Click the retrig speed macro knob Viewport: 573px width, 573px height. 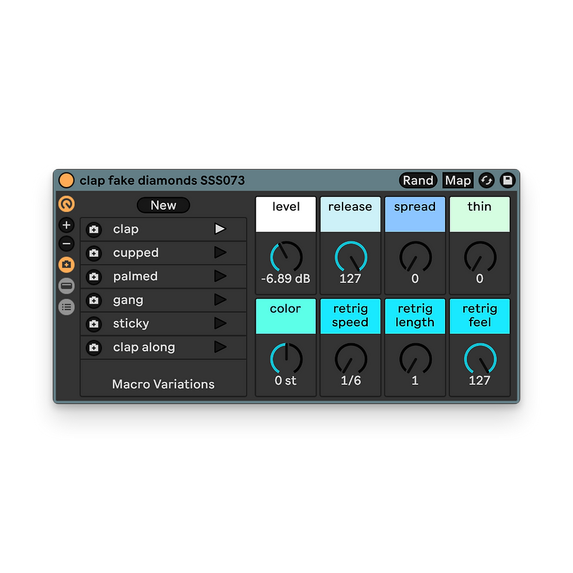[351, 358]
